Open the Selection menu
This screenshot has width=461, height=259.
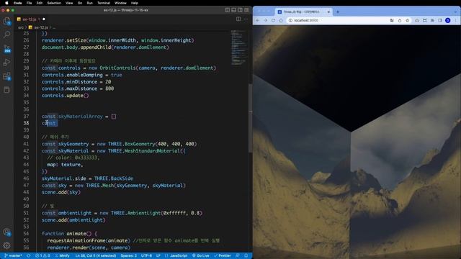pos(54,3)
